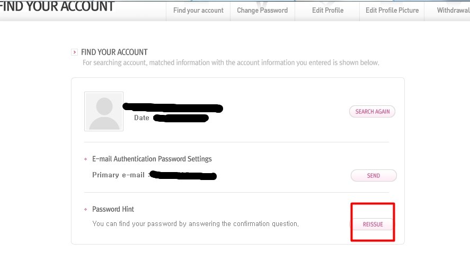Click the redacted Date value

point(180,118)
